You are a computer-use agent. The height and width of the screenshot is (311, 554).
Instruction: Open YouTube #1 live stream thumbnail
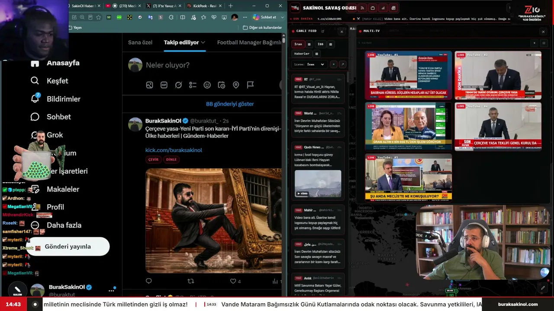pos(408,76)
